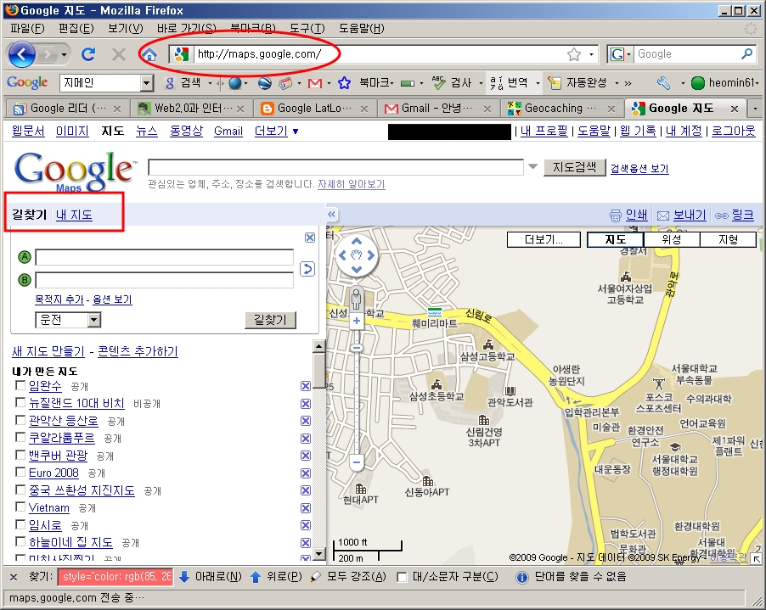Click the find bar text field
This screenshot has height=610, width=766.
[115, 577]
